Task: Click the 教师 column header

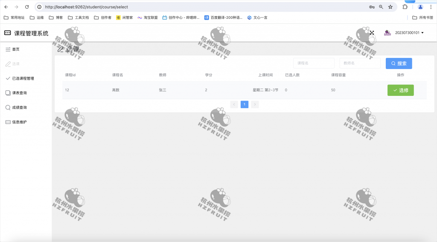Action: [163, 75]
